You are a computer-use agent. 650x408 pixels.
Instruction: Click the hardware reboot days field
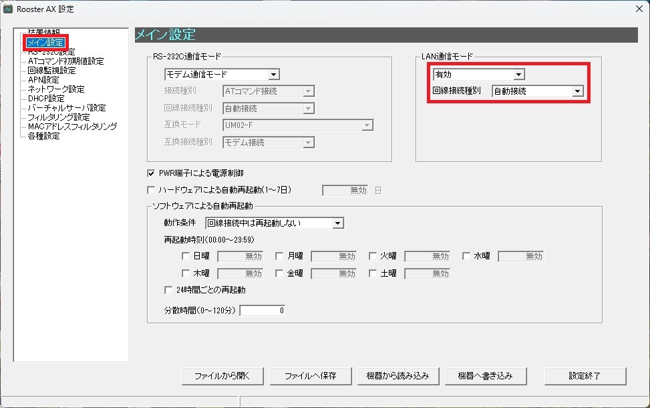click(345, 191)
